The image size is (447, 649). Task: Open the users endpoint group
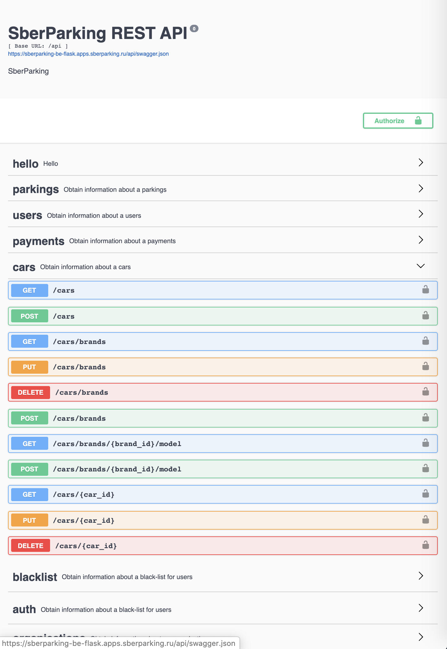[28, 215]
